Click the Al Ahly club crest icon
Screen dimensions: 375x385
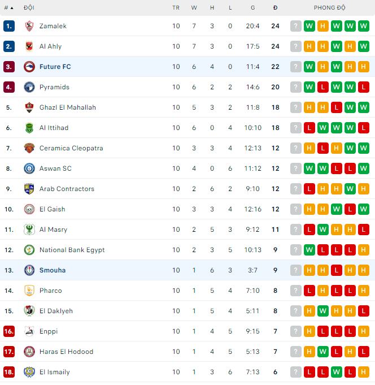[x=29, y=46]
